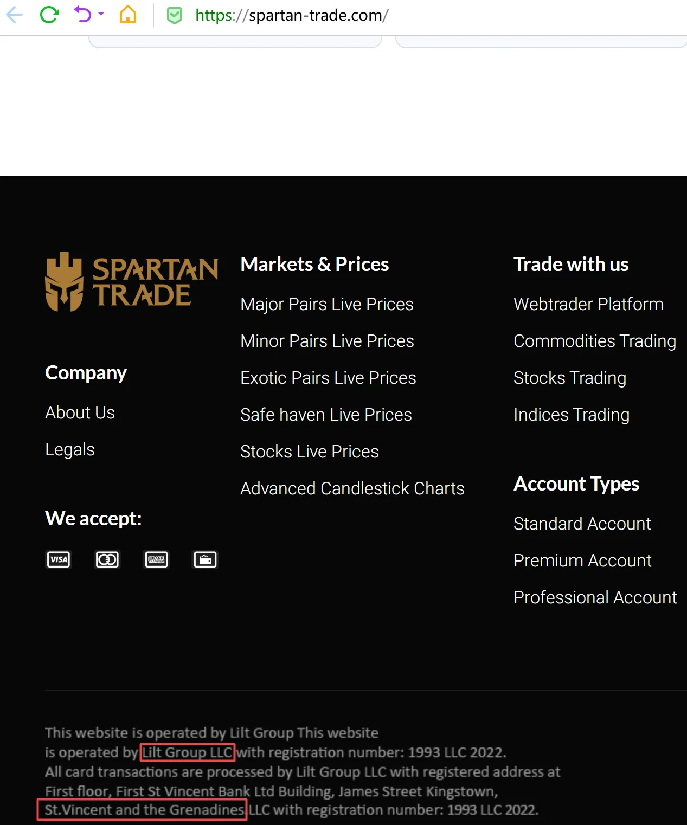Click the Trade with us heading
The width and height of the screenshot is (687, 825).
pos(571,265)
